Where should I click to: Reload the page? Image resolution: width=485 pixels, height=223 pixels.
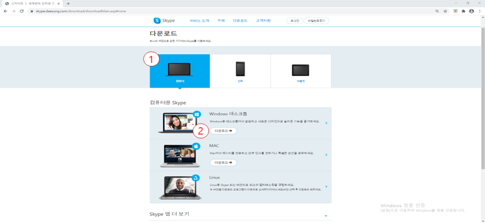click(22, 11)
